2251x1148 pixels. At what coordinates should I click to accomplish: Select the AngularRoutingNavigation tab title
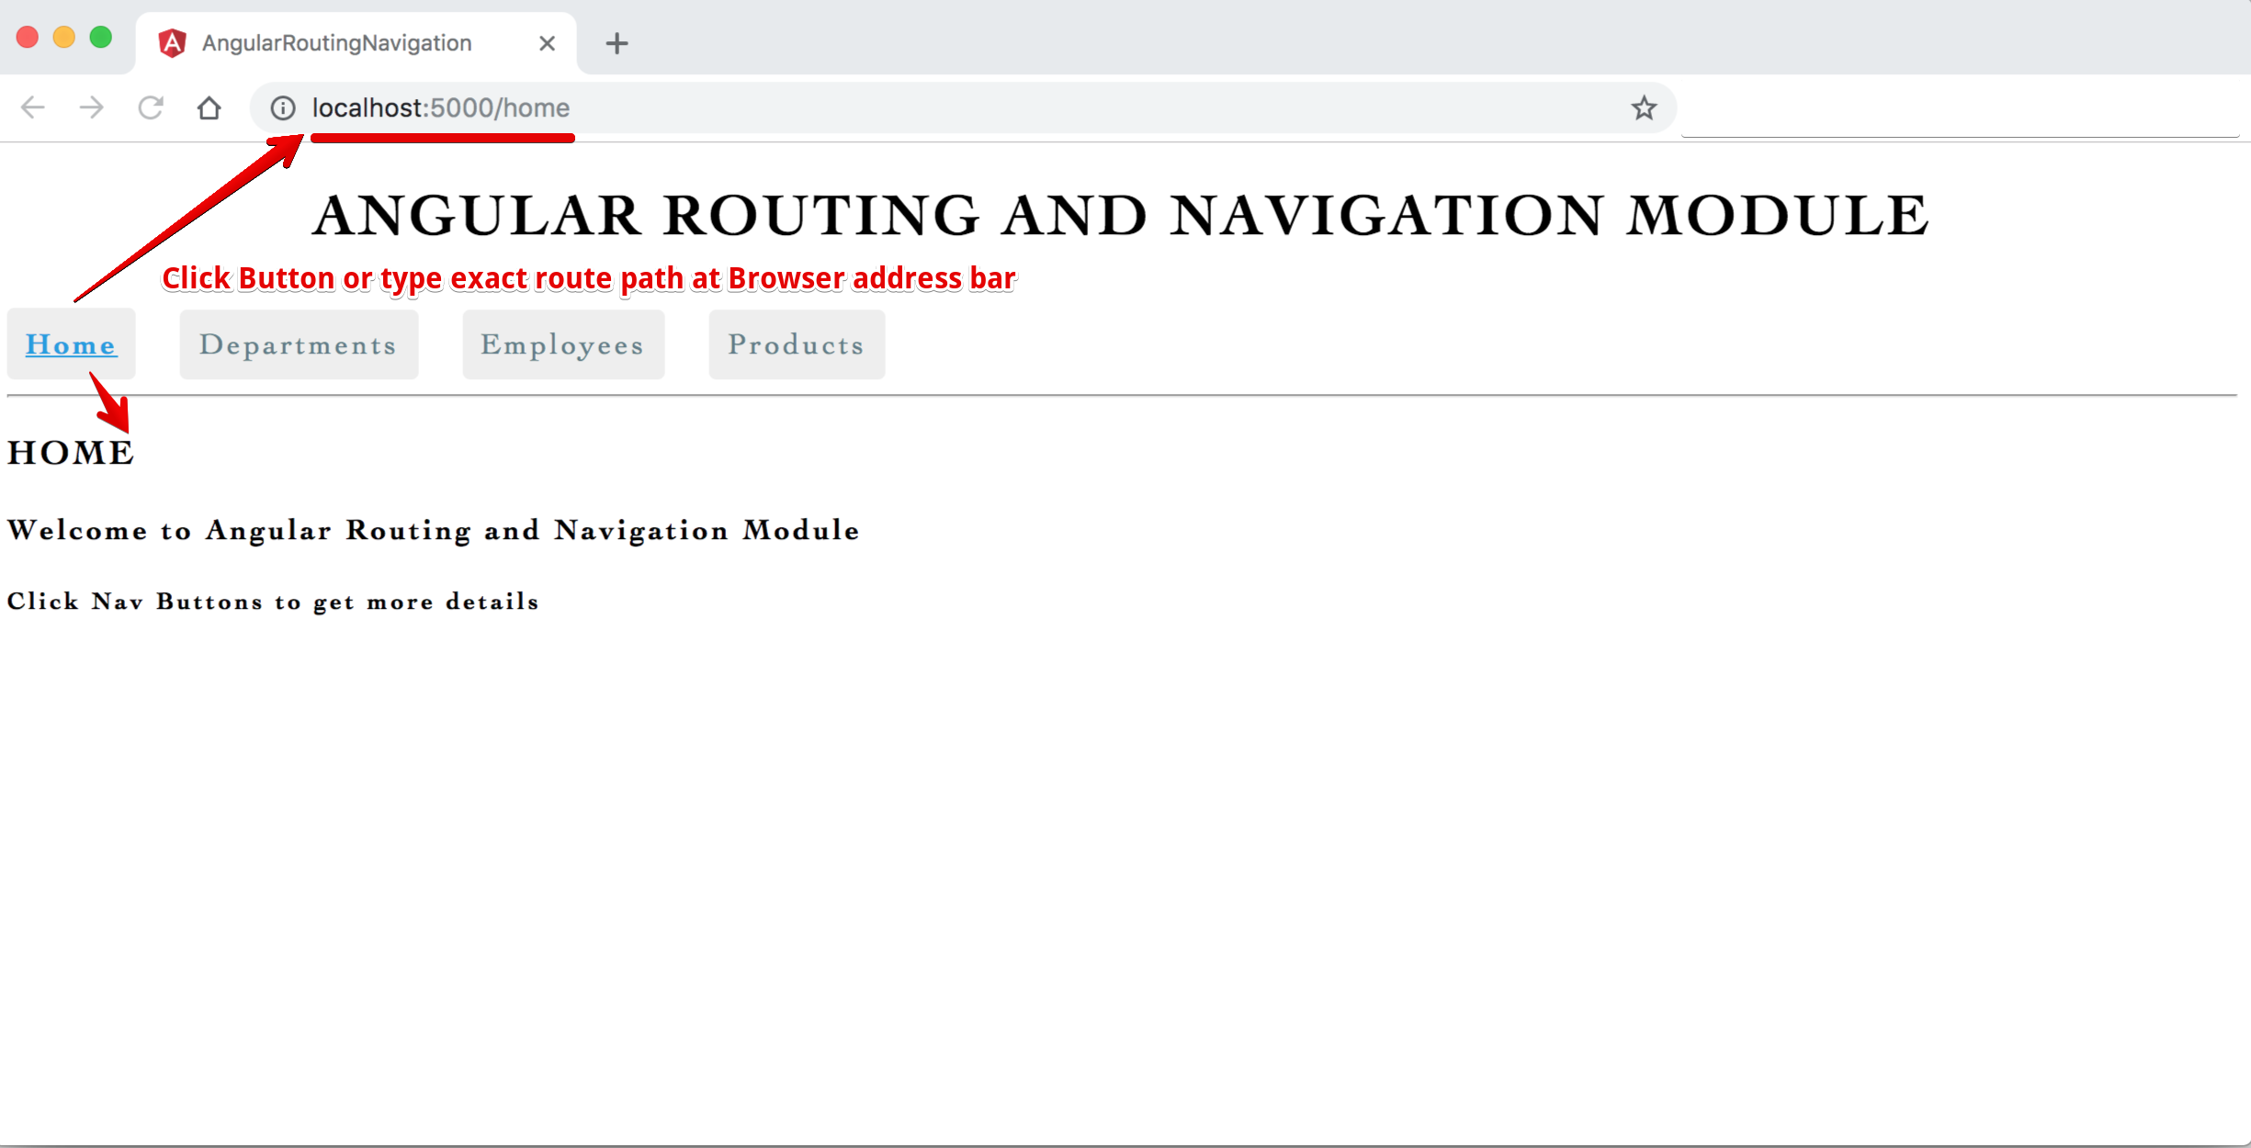pyautogui.click(x=337, y=43)
